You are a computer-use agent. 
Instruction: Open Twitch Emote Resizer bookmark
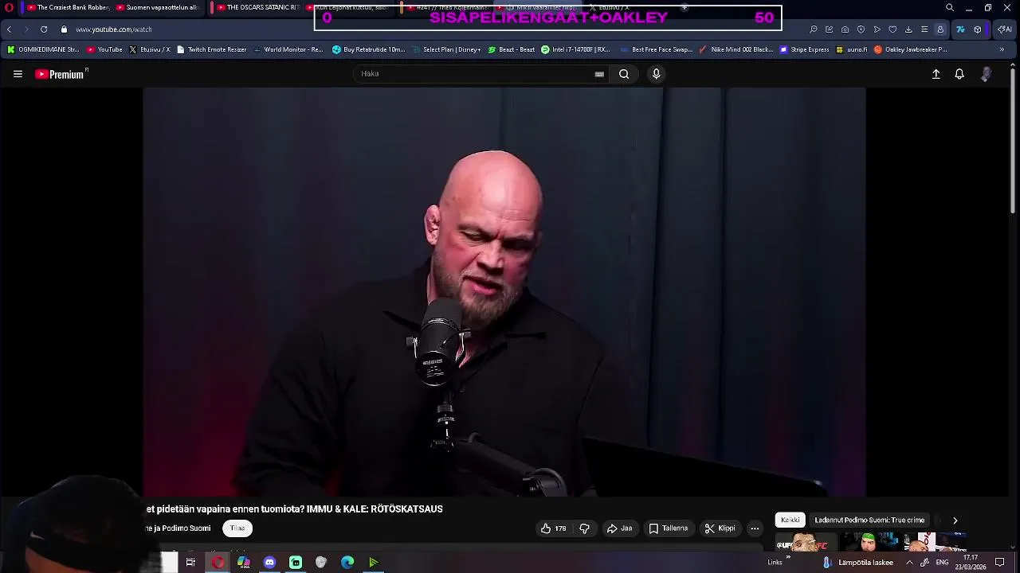212,49
